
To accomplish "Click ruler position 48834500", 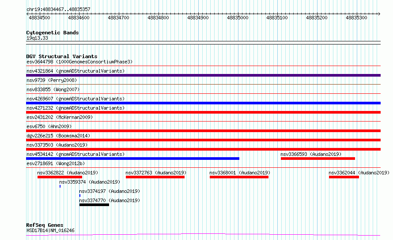I will [39, 18].
